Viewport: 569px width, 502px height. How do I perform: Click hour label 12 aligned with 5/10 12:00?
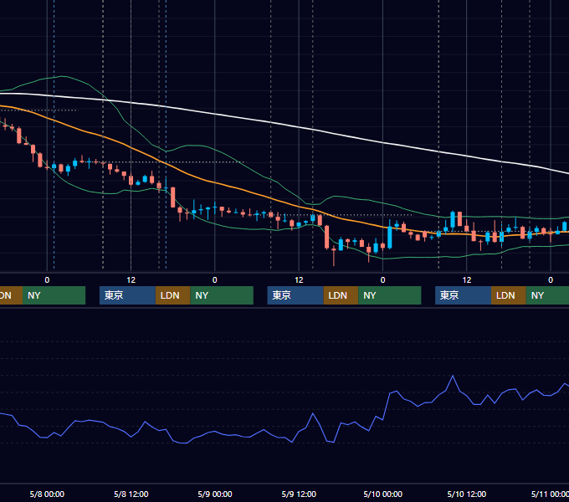[x=467, y=280]
